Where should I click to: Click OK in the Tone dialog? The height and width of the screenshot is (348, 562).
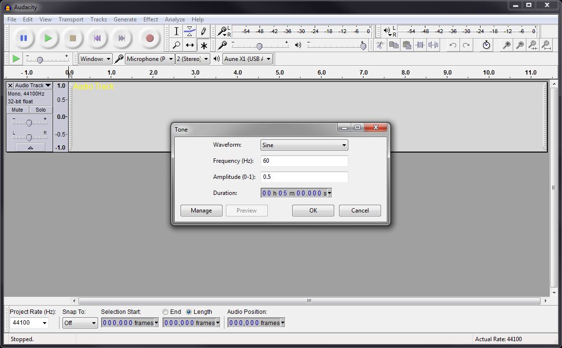[313, 211]
